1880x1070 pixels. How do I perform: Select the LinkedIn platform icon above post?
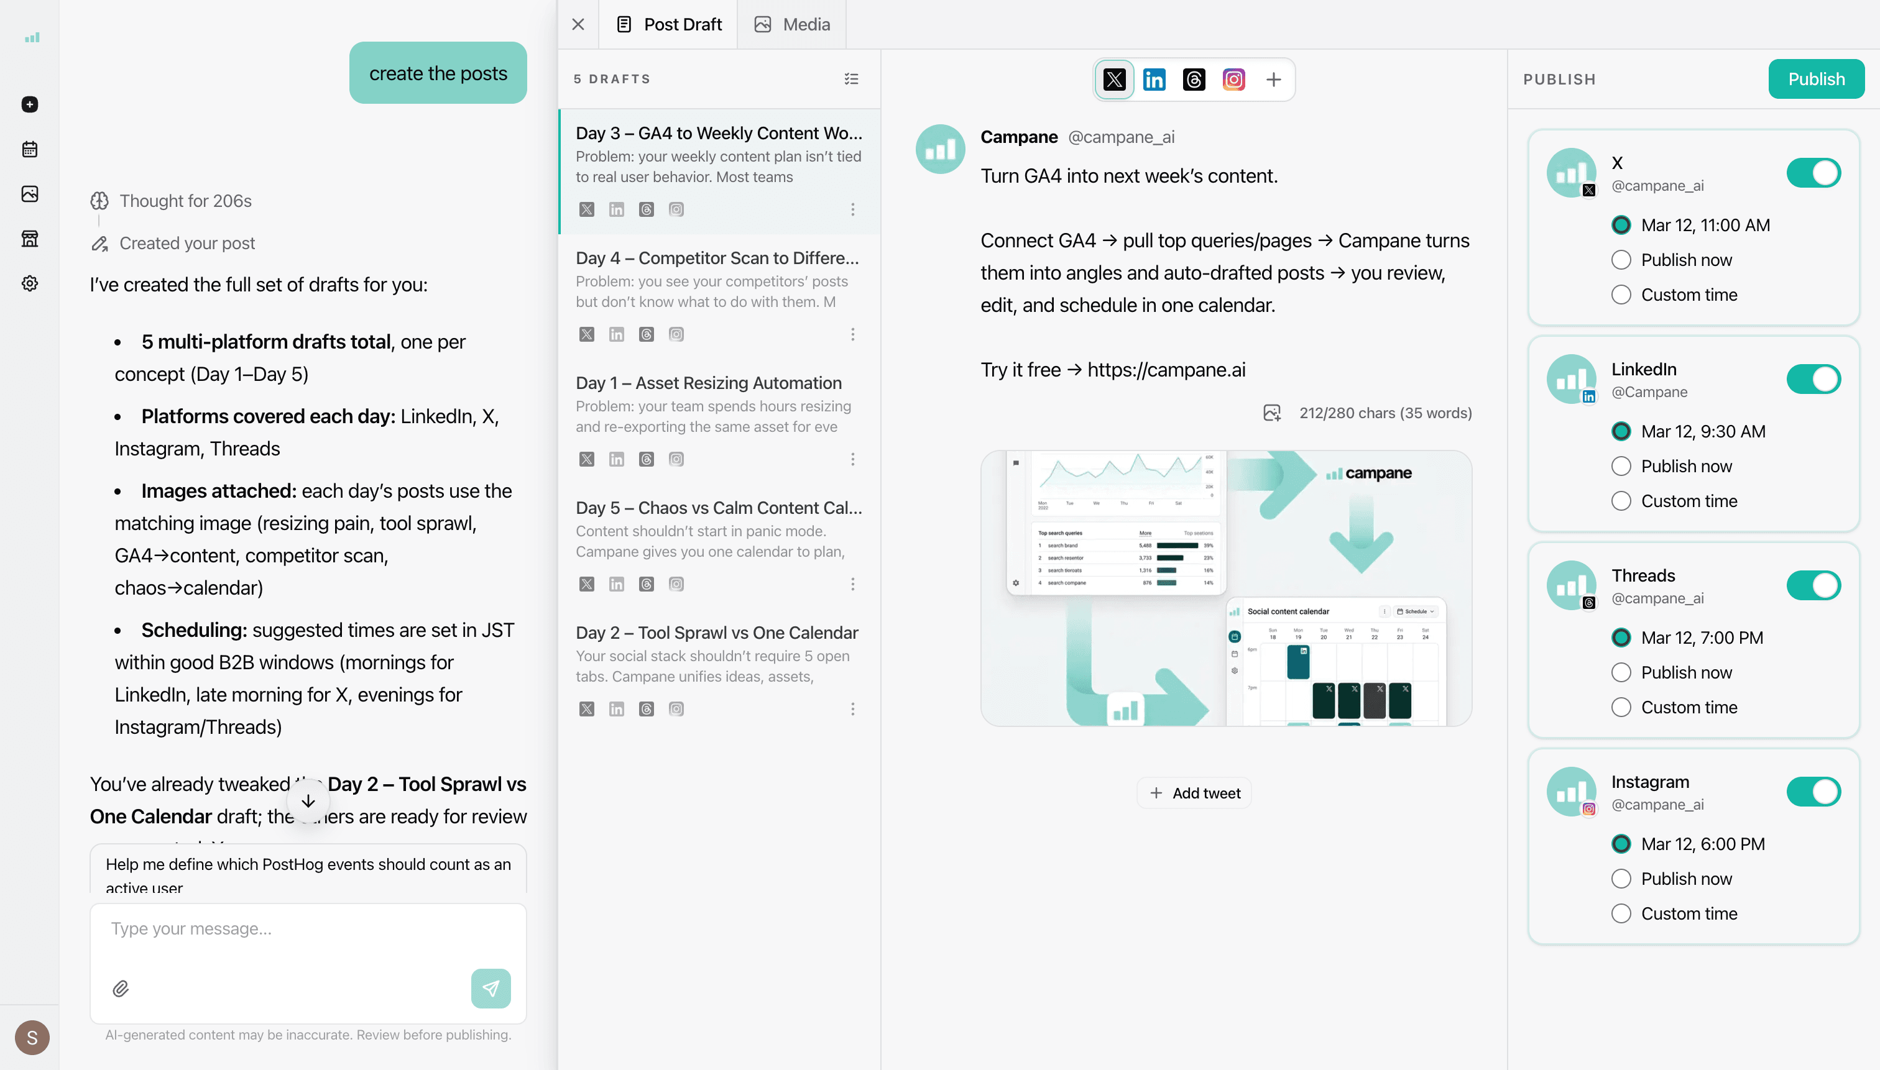[1154, 80]
